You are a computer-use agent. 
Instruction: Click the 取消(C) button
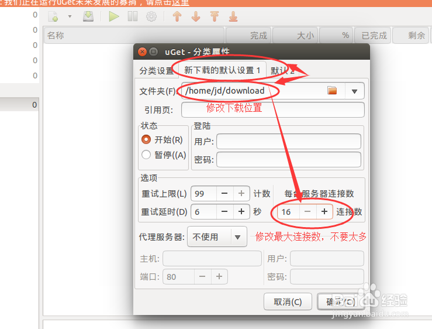(x=288, y=301)
